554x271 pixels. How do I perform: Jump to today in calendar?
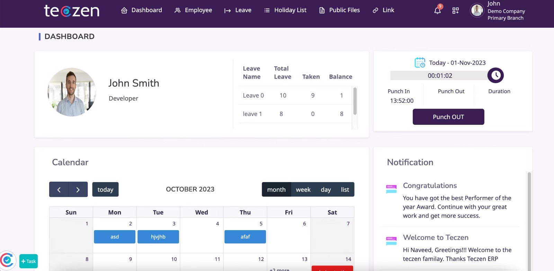click(x=105, y=189)
